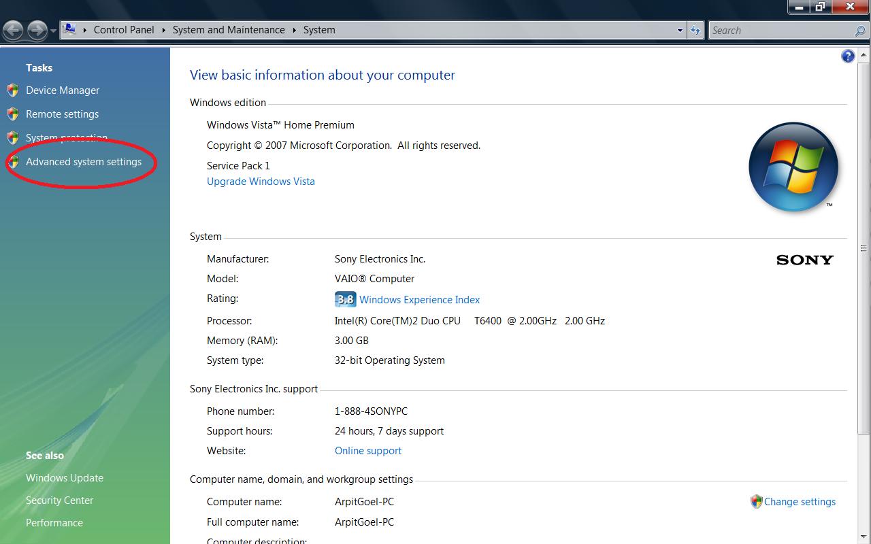
Task: Open help via the question mark icon
Action: (848, 56)
